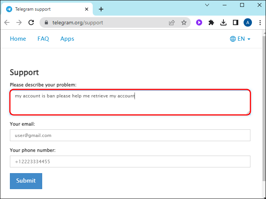Open the Apps navigation link
The image size is (266, 199).
click(x=67, y=39)
